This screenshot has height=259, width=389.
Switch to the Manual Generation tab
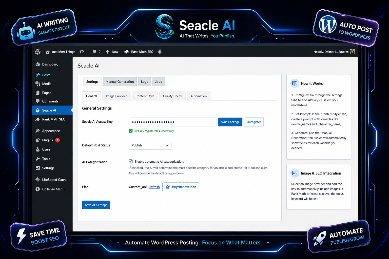[120, 81]
